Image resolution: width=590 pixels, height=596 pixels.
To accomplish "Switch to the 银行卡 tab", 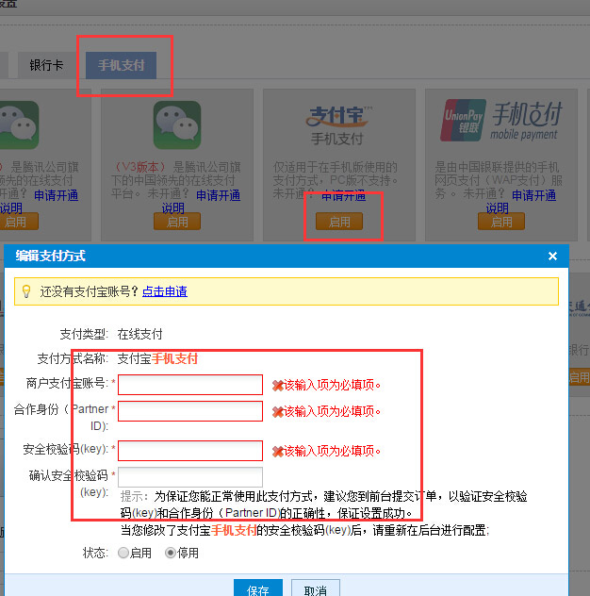I will 46,65.
